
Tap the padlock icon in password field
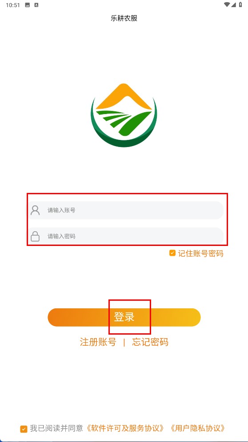pos(35,236)
